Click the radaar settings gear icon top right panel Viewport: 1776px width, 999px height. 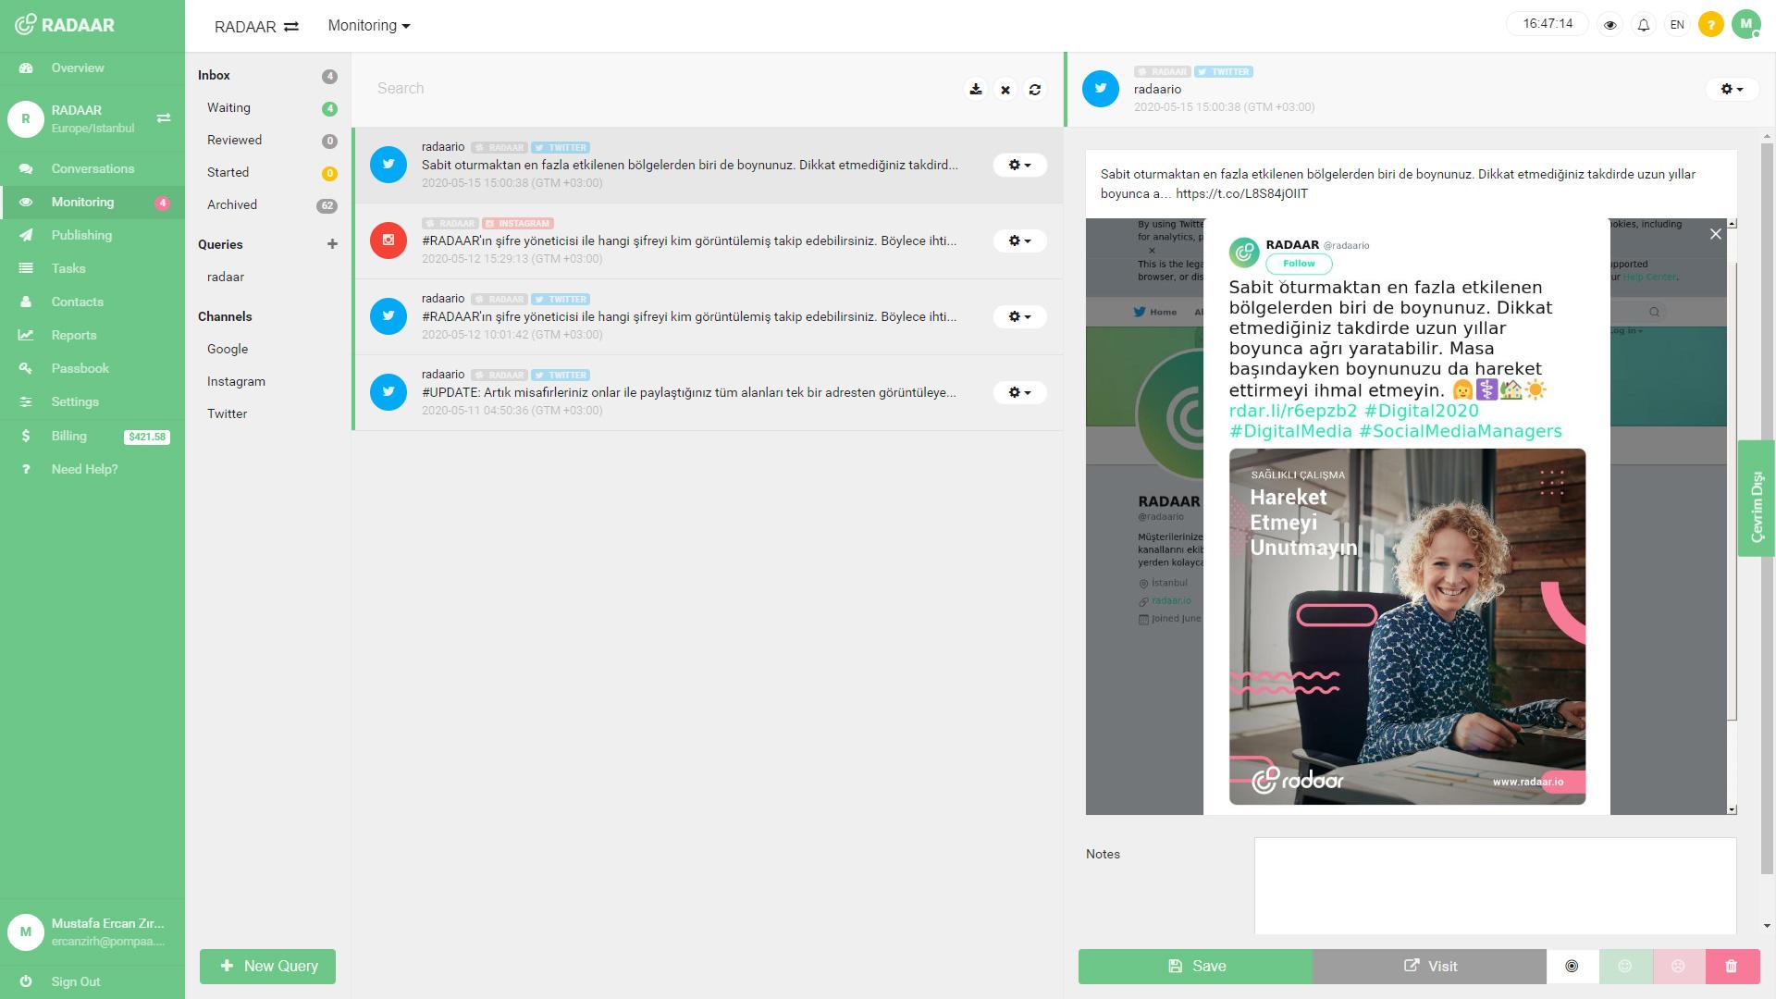(1730, 88)
